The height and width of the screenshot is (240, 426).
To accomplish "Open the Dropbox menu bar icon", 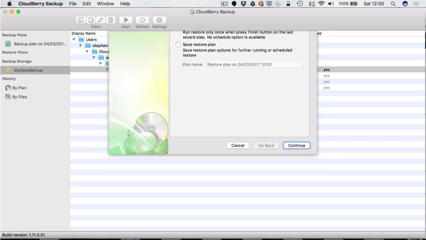I will pos(244,4).
